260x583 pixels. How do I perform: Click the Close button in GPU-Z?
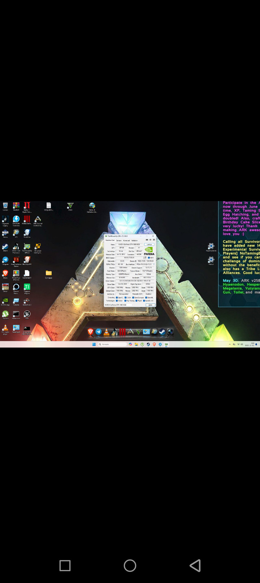pyautogui.click(x=151, y=305)
